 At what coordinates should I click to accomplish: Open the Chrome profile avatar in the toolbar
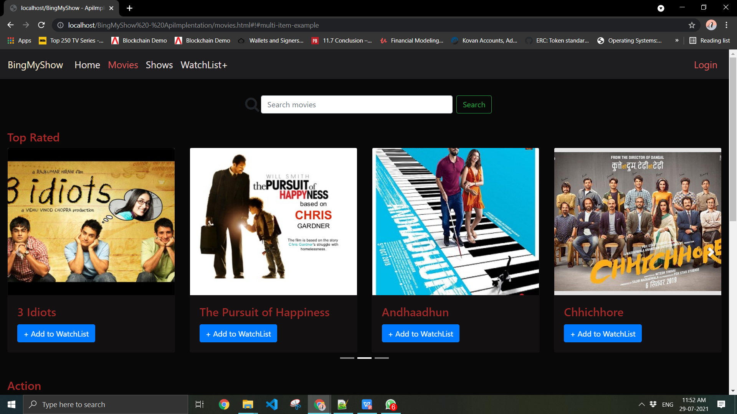tap(711, 25)
